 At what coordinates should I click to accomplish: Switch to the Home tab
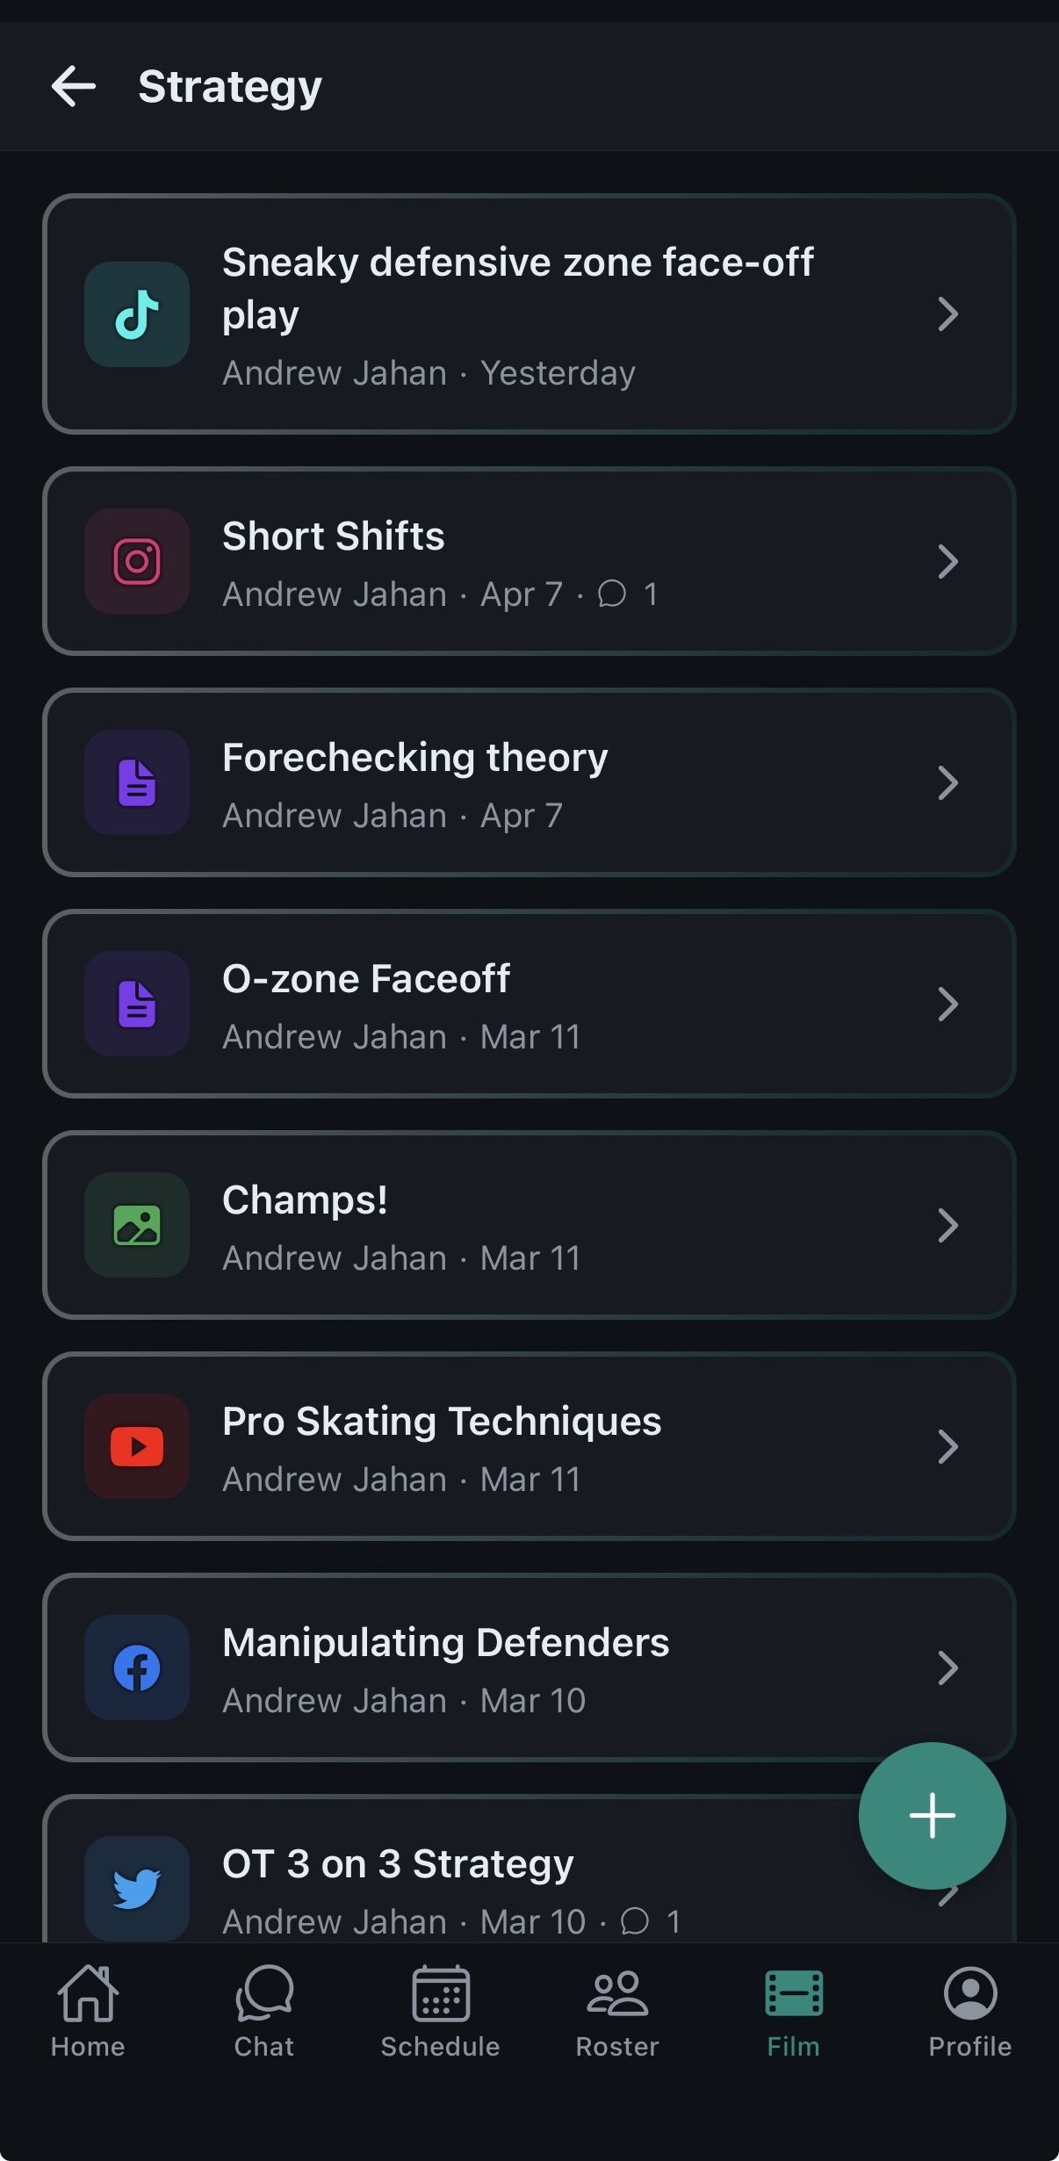coord(88,2011)
